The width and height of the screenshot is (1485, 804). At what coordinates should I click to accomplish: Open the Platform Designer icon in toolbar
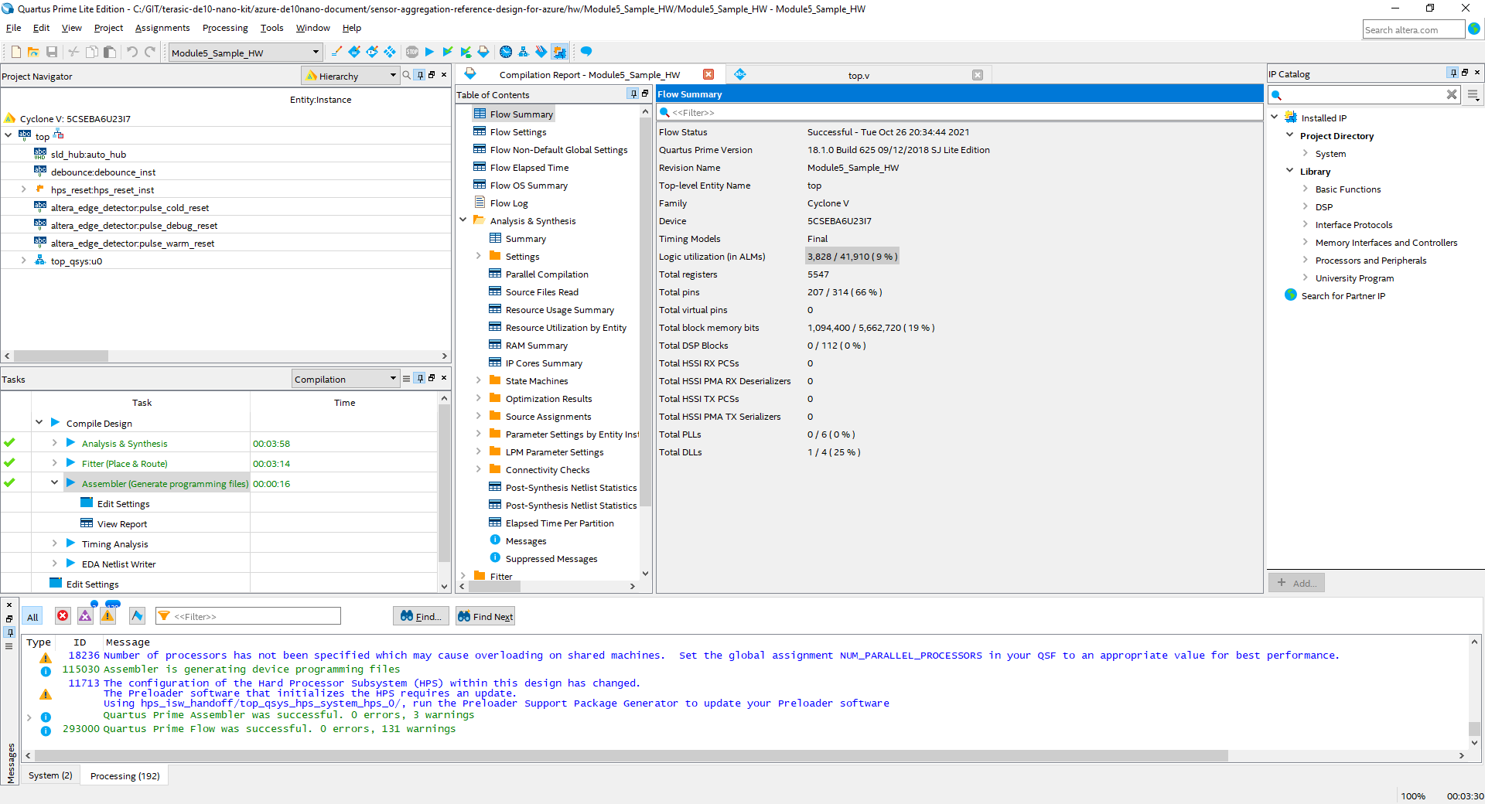point(524,52)
